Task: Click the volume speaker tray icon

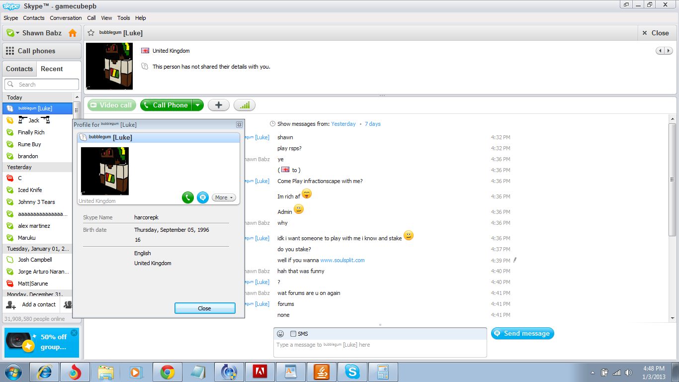Action: 629,372
